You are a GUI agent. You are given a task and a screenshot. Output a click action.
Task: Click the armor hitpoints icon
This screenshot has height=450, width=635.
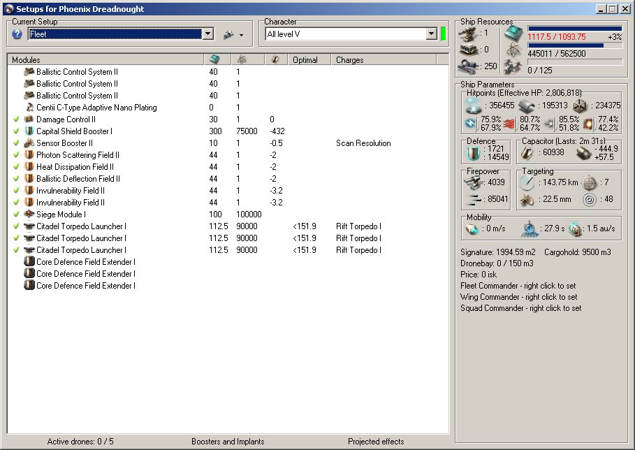click(527, 106)
